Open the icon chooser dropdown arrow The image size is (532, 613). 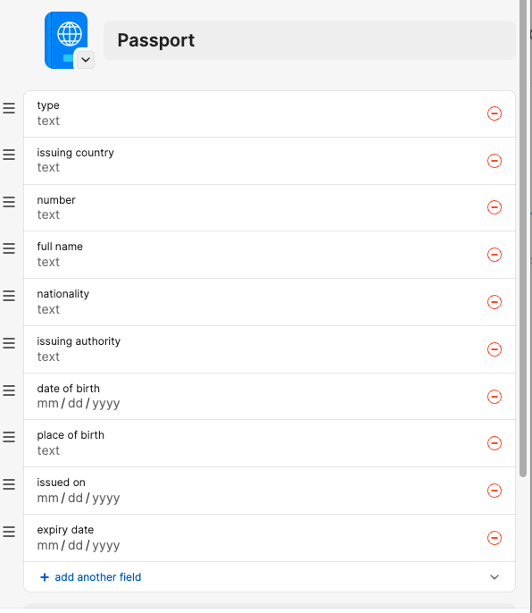86,60
